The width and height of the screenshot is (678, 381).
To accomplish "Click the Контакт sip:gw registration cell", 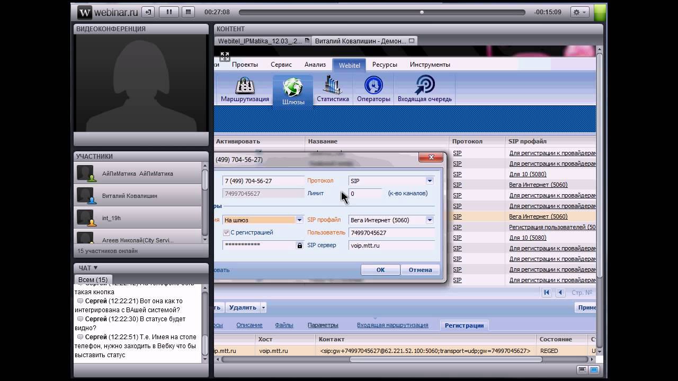I will click(425, 351).
